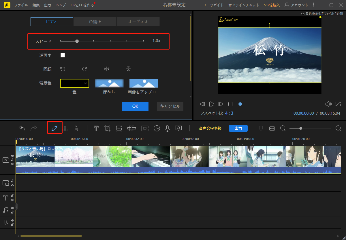Screen dimensions: 346x240
Task: Click the pencil edit icon in toolbar
Action: (54, 128)
